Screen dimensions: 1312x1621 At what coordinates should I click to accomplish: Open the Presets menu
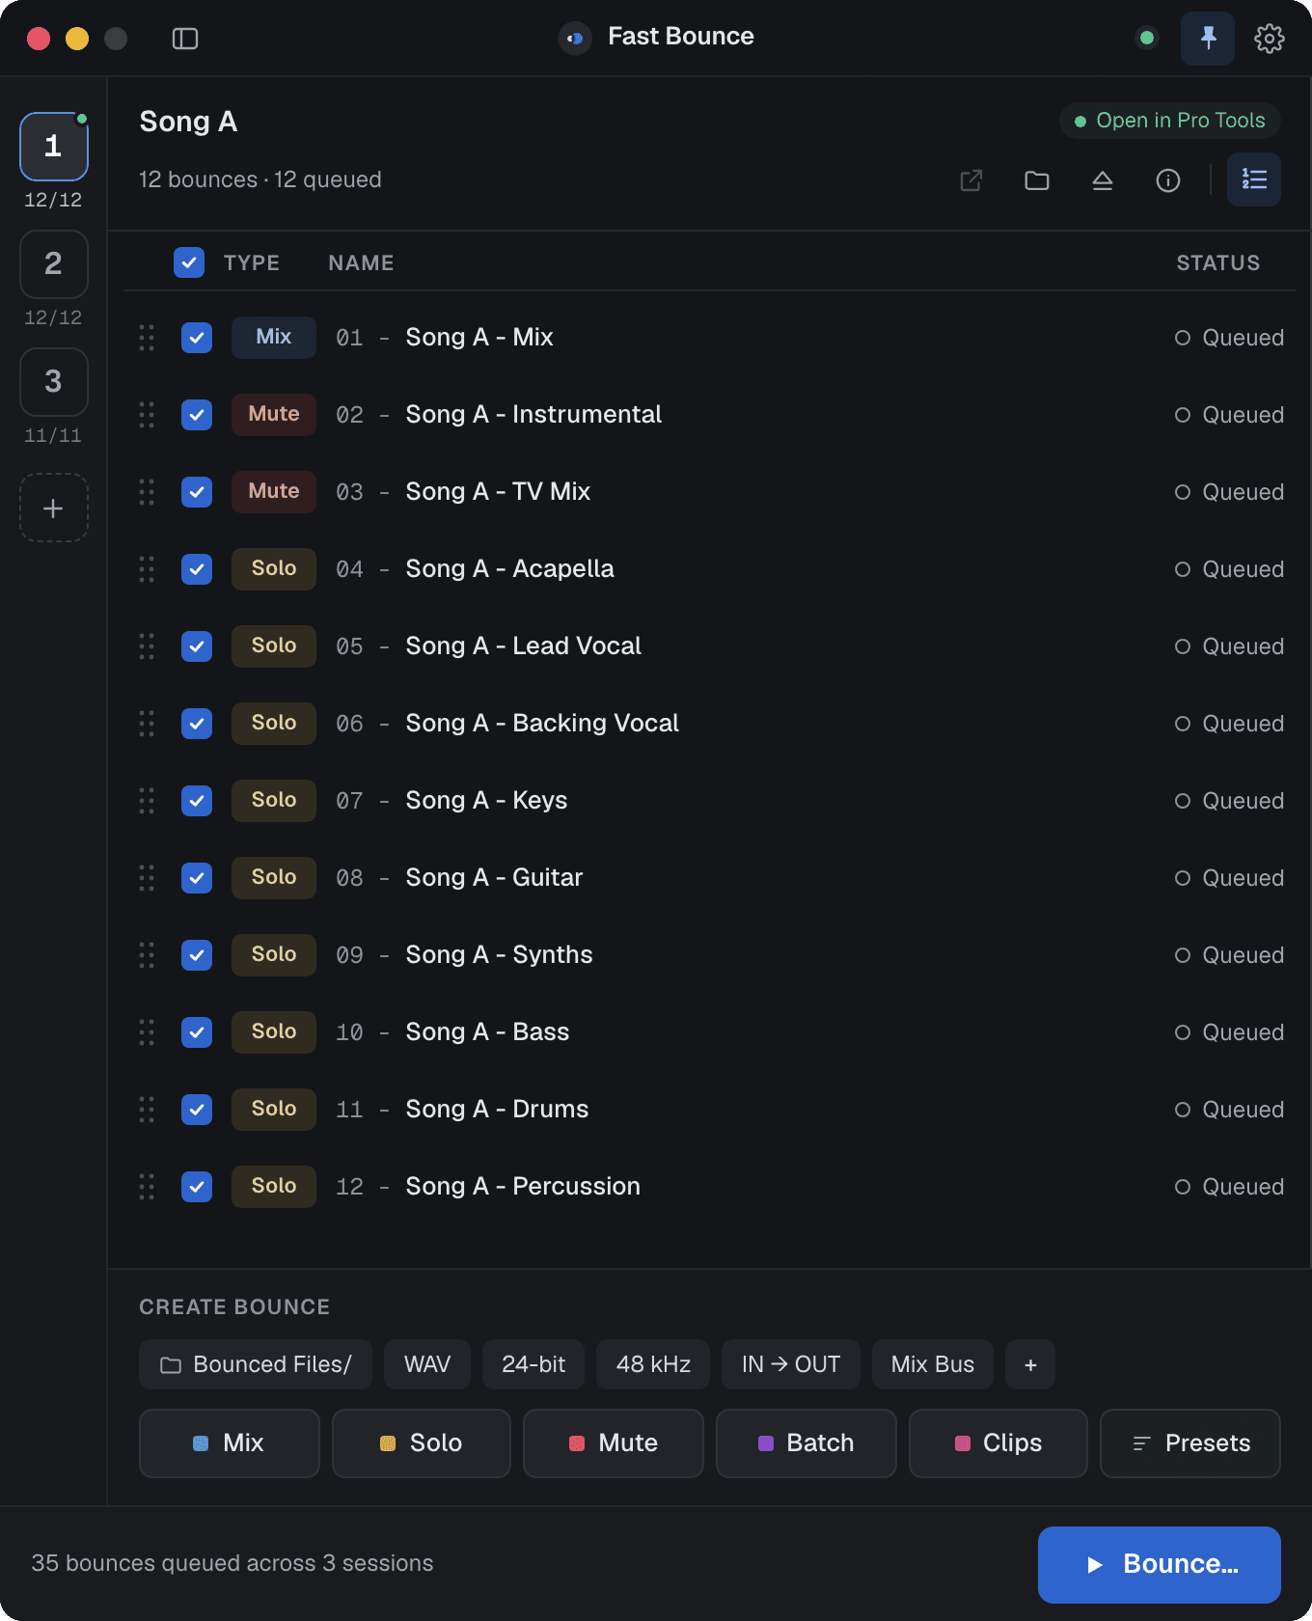coord(1190,1443)
